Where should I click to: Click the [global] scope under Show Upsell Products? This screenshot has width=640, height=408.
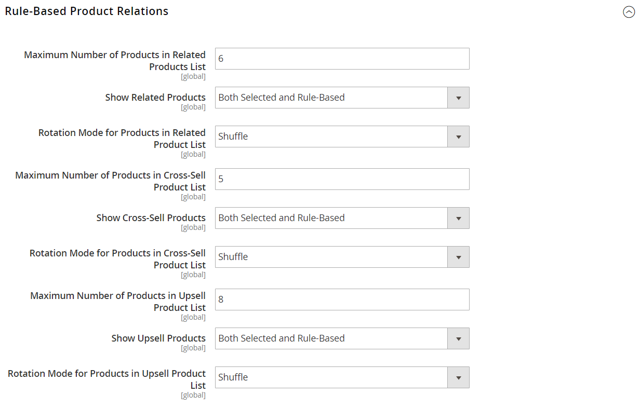[193, 348]
